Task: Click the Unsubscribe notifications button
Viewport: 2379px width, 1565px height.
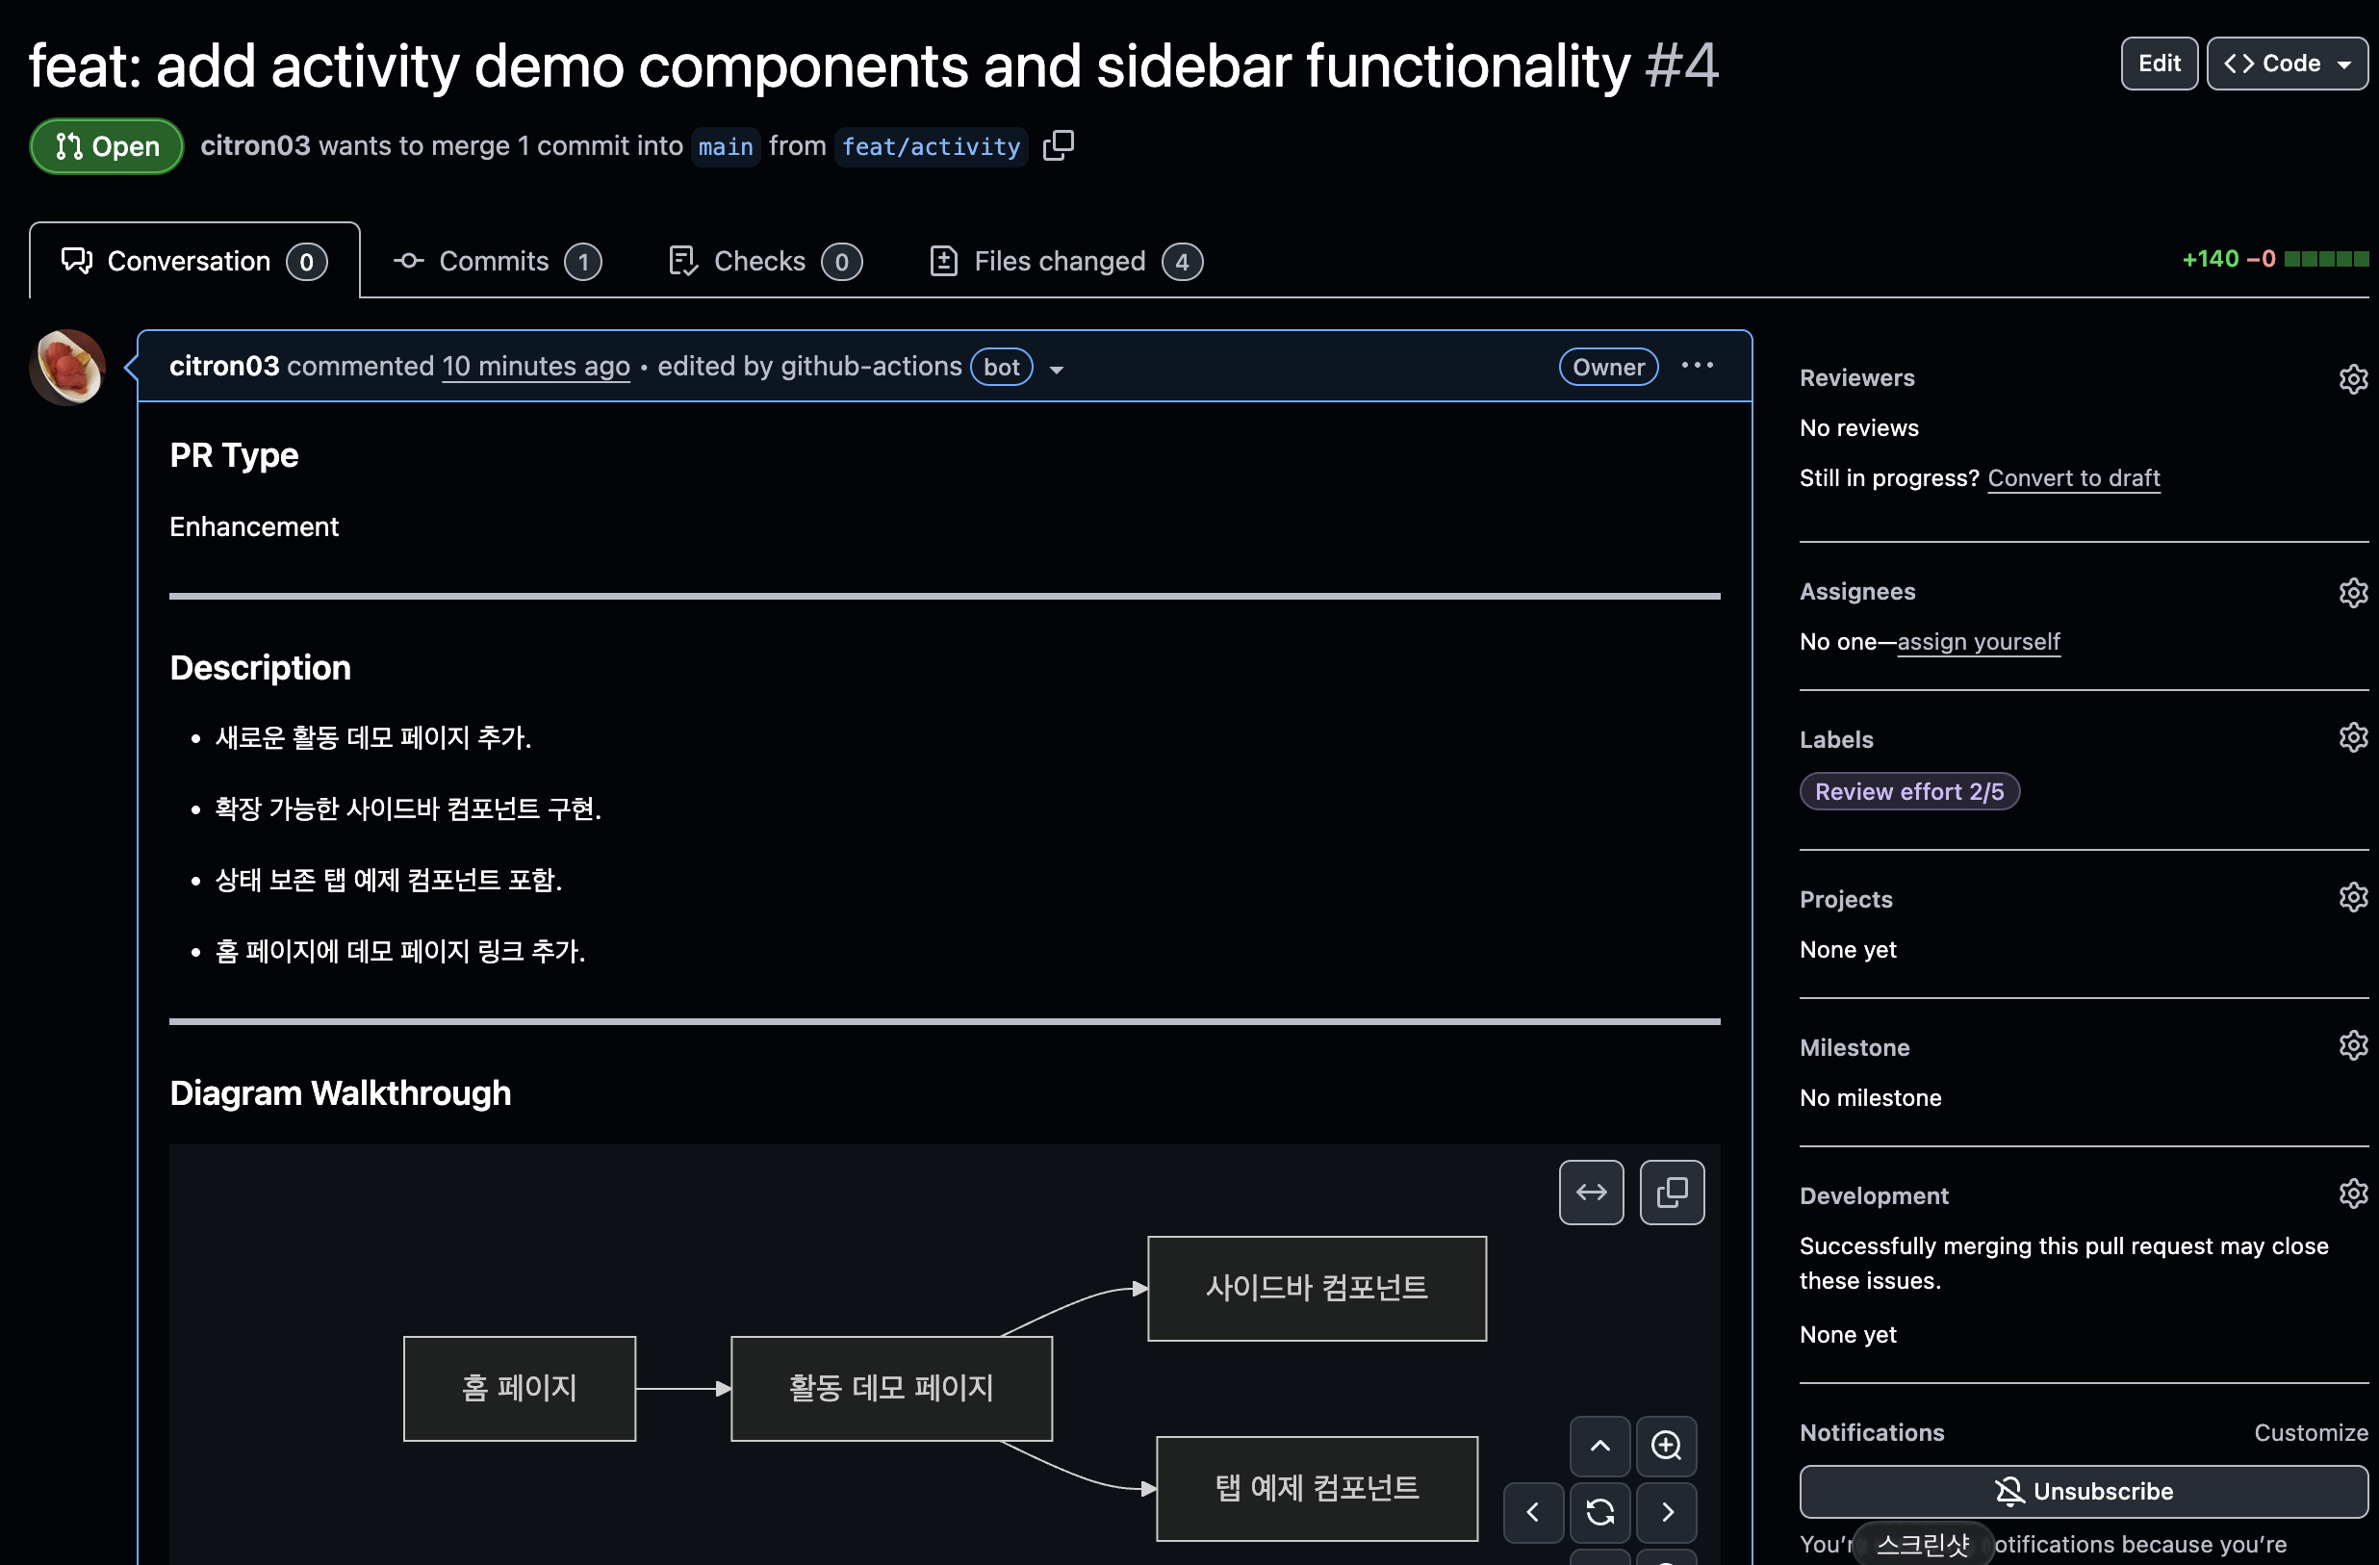Action: 2084,1491
